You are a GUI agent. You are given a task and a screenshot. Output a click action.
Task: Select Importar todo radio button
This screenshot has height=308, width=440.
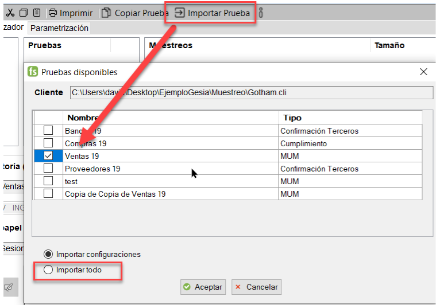point(48,270)
